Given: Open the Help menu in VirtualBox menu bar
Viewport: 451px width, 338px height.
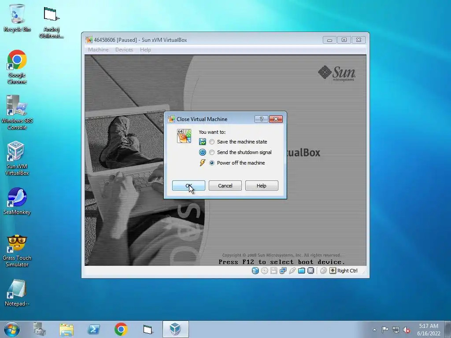Looking at the screenshot, I should (x=145, y=50).
